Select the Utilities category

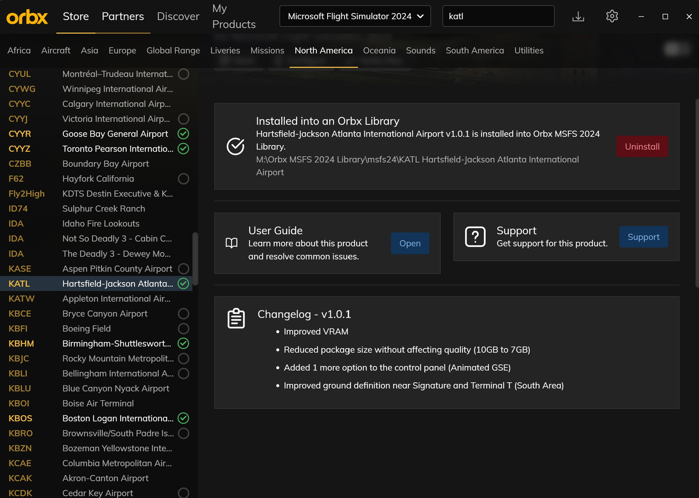coord(529,50)
